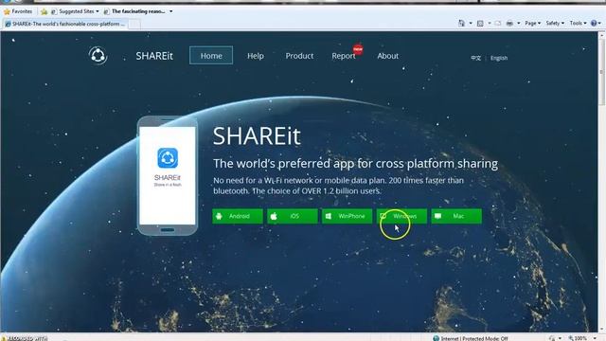The image size is (606, 341).
Task: Click 'The world's preferred app' tagline text
Action: [355, 164]
